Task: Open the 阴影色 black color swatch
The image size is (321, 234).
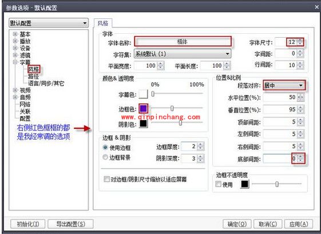Action: click(143, 124)
